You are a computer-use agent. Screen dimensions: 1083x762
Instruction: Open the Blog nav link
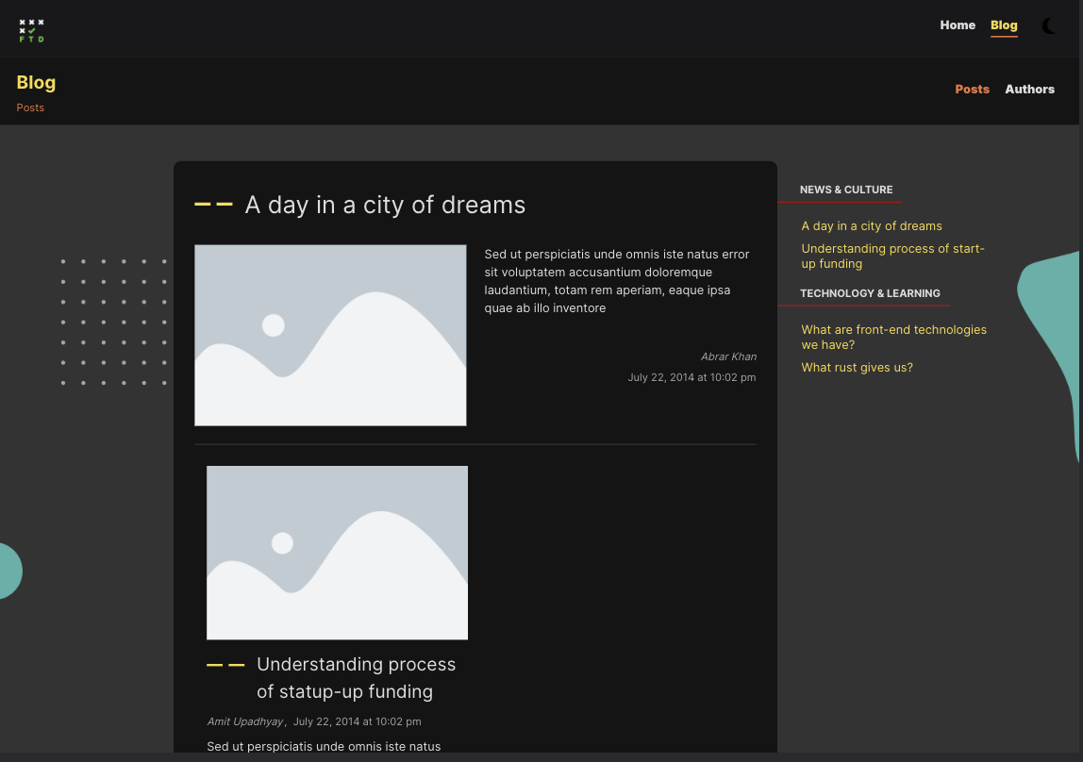1004,25
